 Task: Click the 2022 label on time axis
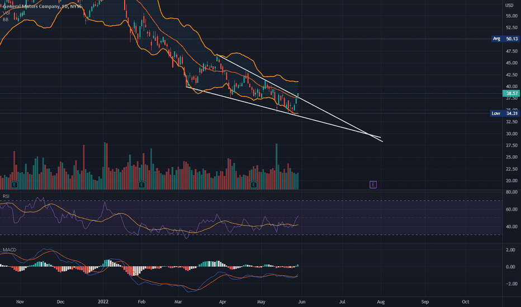[103, 301]
